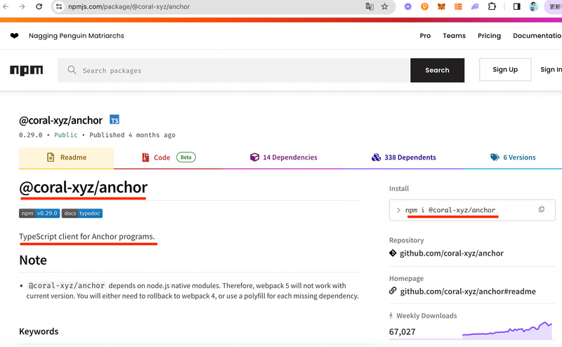
Task: Click the homepage chain link icon
Action: pos(393,291)
